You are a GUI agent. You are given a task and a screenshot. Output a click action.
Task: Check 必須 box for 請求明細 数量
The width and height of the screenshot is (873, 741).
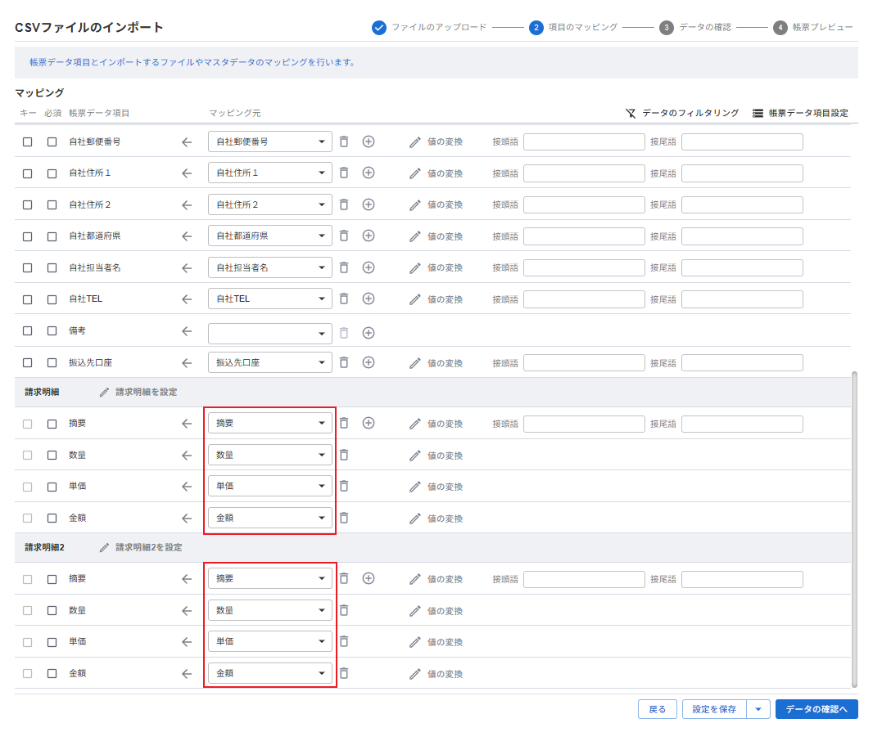tap(52, 455)
